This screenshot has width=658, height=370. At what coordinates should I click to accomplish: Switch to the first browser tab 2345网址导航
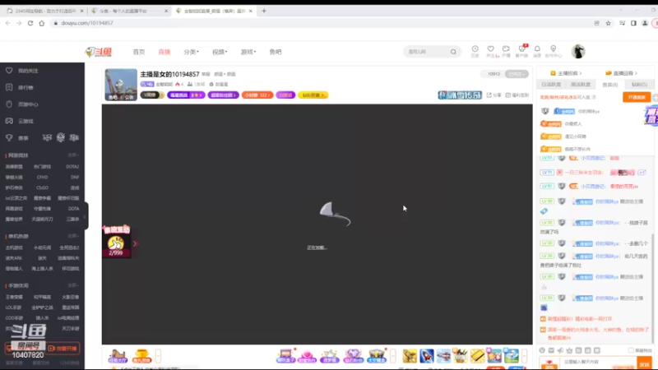tap(45, 11)
